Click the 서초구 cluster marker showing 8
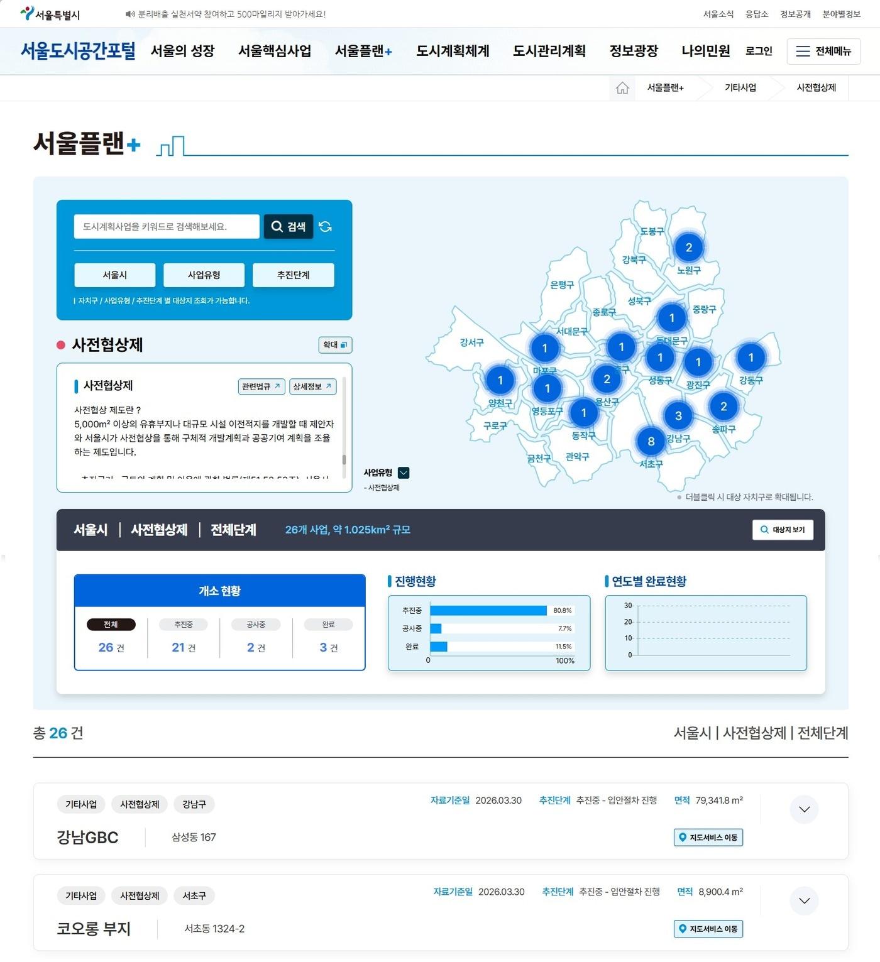The width and height of the screenshot is (880, 962). point(651,441)
